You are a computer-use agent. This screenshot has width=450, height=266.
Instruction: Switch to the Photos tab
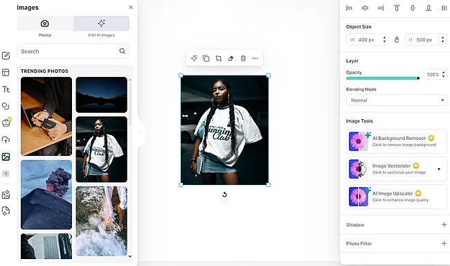(x=45, y=26)
